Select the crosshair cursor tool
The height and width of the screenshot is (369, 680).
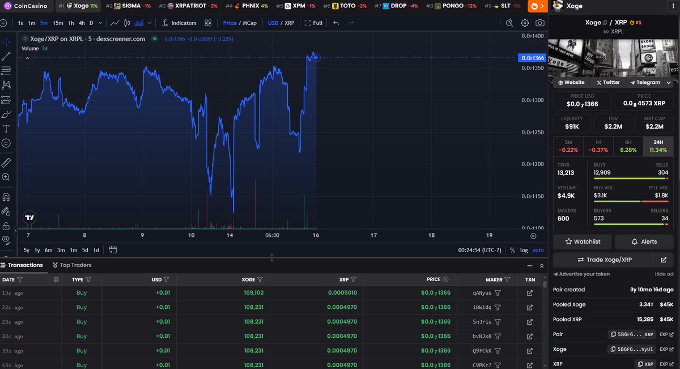point(6,42)
